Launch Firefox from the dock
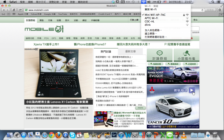This screenshot has height=140, width=224. point(58,135)
